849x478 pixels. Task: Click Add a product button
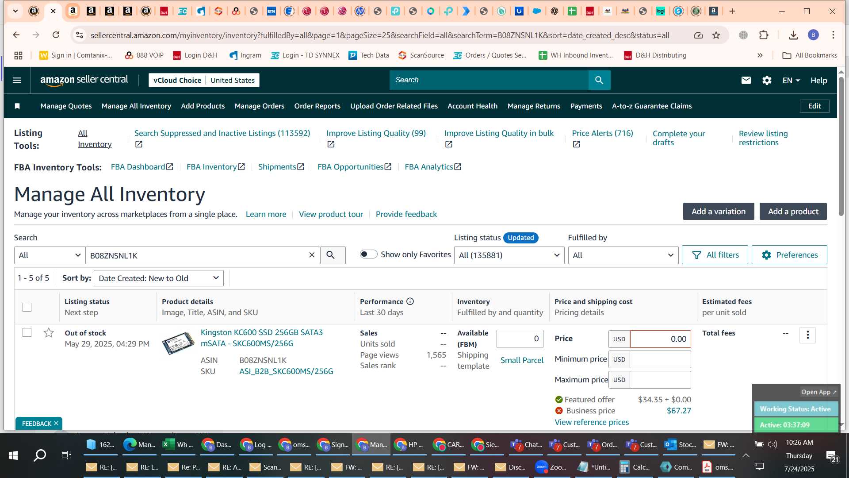point(793,211)
